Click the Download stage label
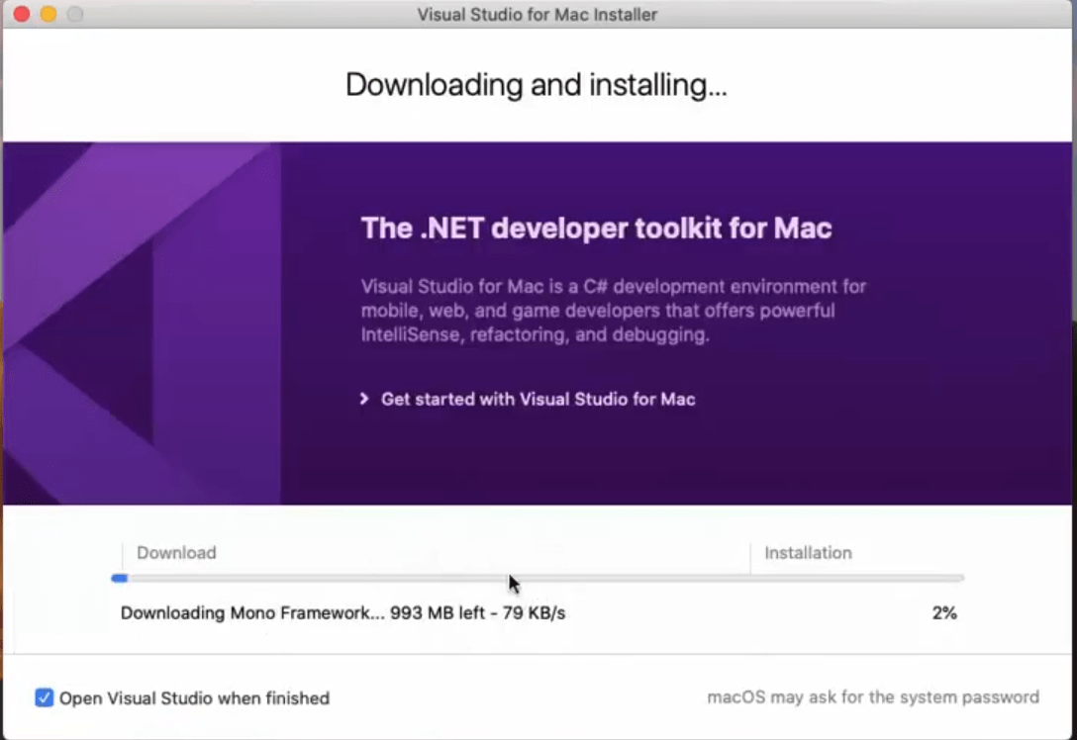Image resolution: width=1077 pixels, height=740 pixels. pos(176,553)
